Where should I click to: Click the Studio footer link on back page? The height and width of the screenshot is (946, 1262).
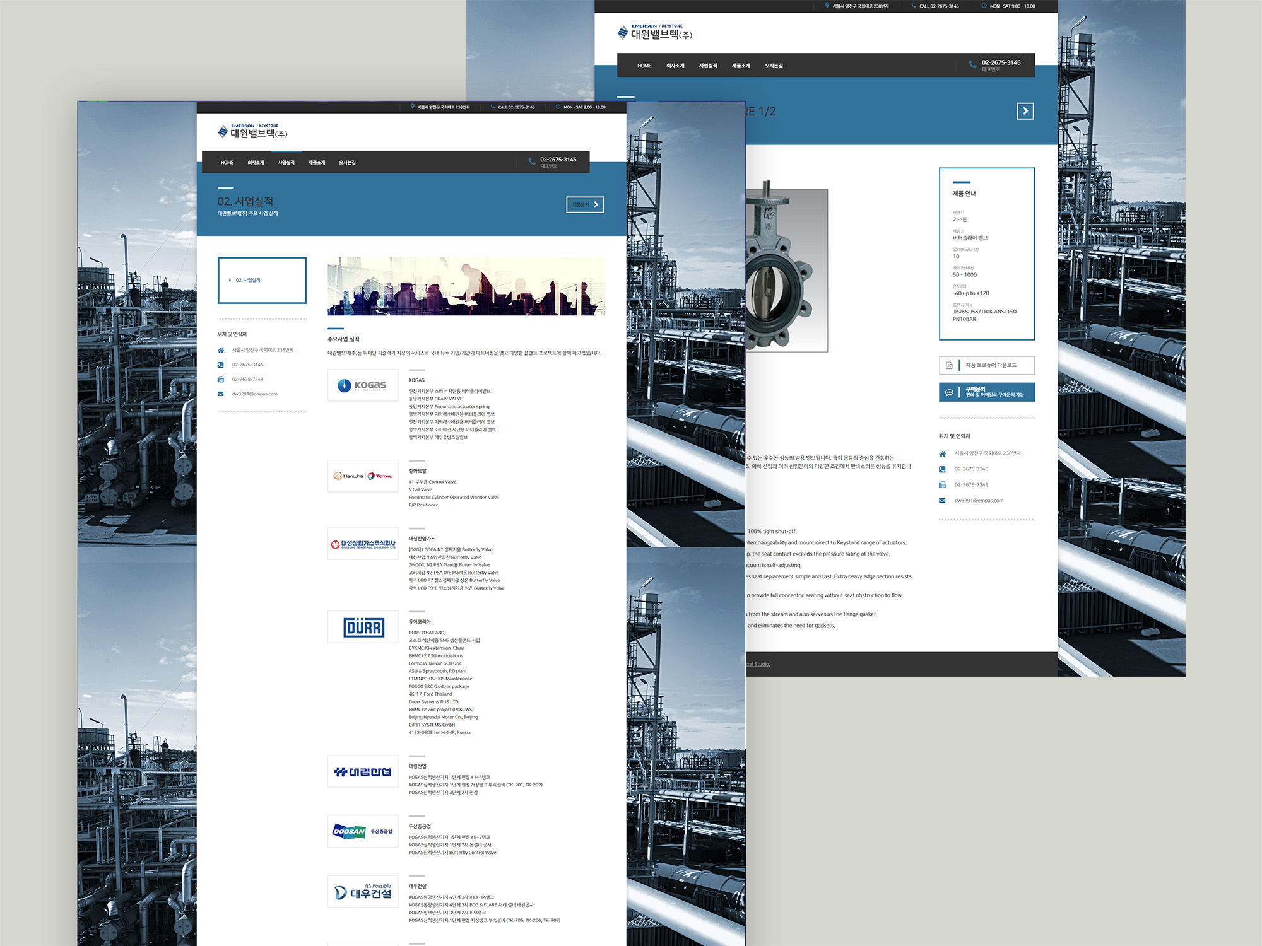[x=758, y=664]
